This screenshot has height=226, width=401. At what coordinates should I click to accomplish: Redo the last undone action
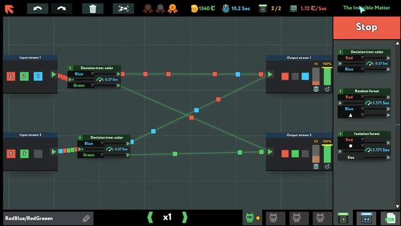pyautogui.click(x=61, y=8)
